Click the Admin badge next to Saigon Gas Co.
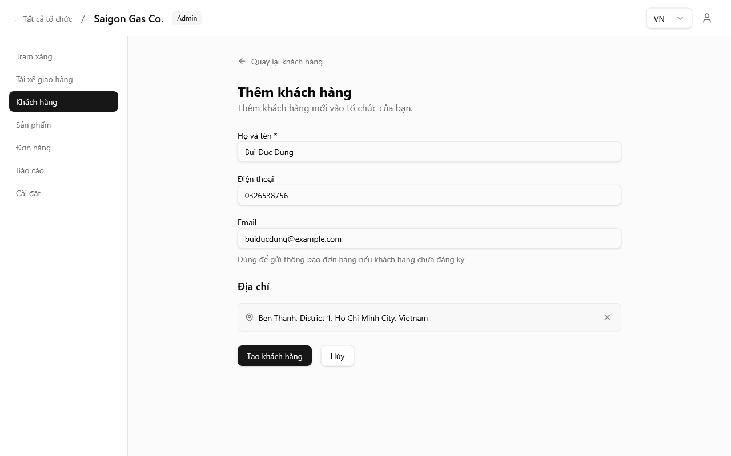The image size is (731, 456). tap(187, 18)
